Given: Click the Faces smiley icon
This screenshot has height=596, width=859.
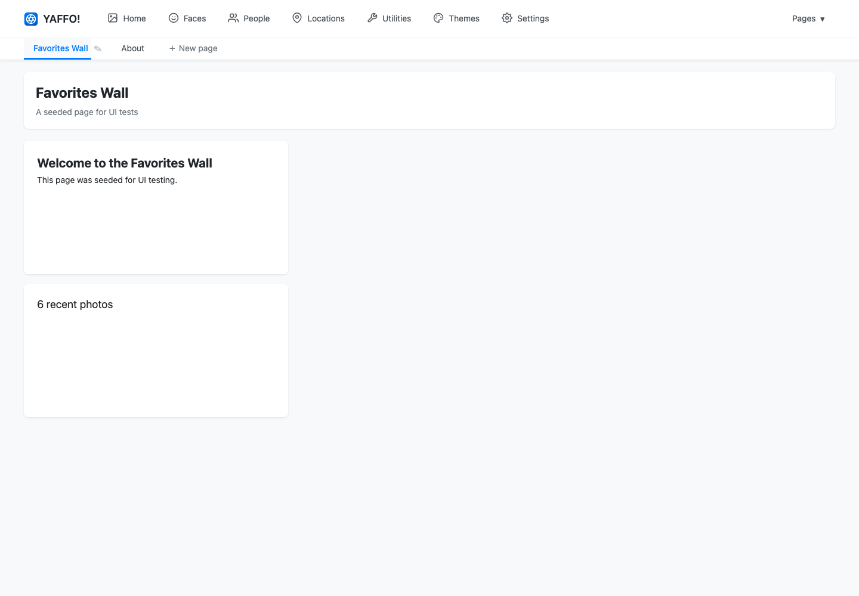Looking at the screenshot, I should [174, 18].
